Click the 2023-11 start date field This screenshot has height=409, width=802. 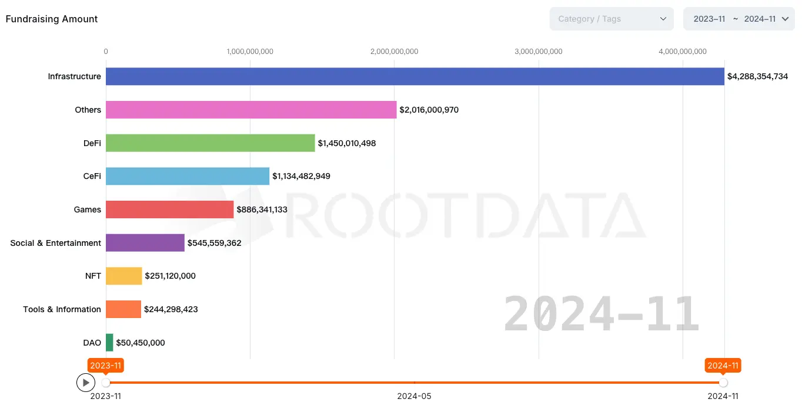pos(709,19)
